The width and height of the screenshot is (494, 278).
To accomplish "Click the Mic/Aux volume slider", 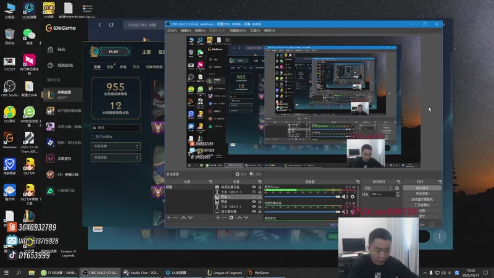I will pyautogui.click(x=303, y=196).
